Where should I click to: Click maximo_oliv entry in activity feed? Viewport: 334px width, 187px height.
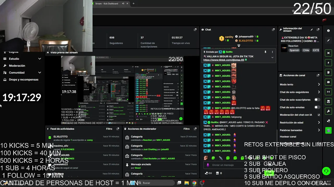(x=83, y=148)
